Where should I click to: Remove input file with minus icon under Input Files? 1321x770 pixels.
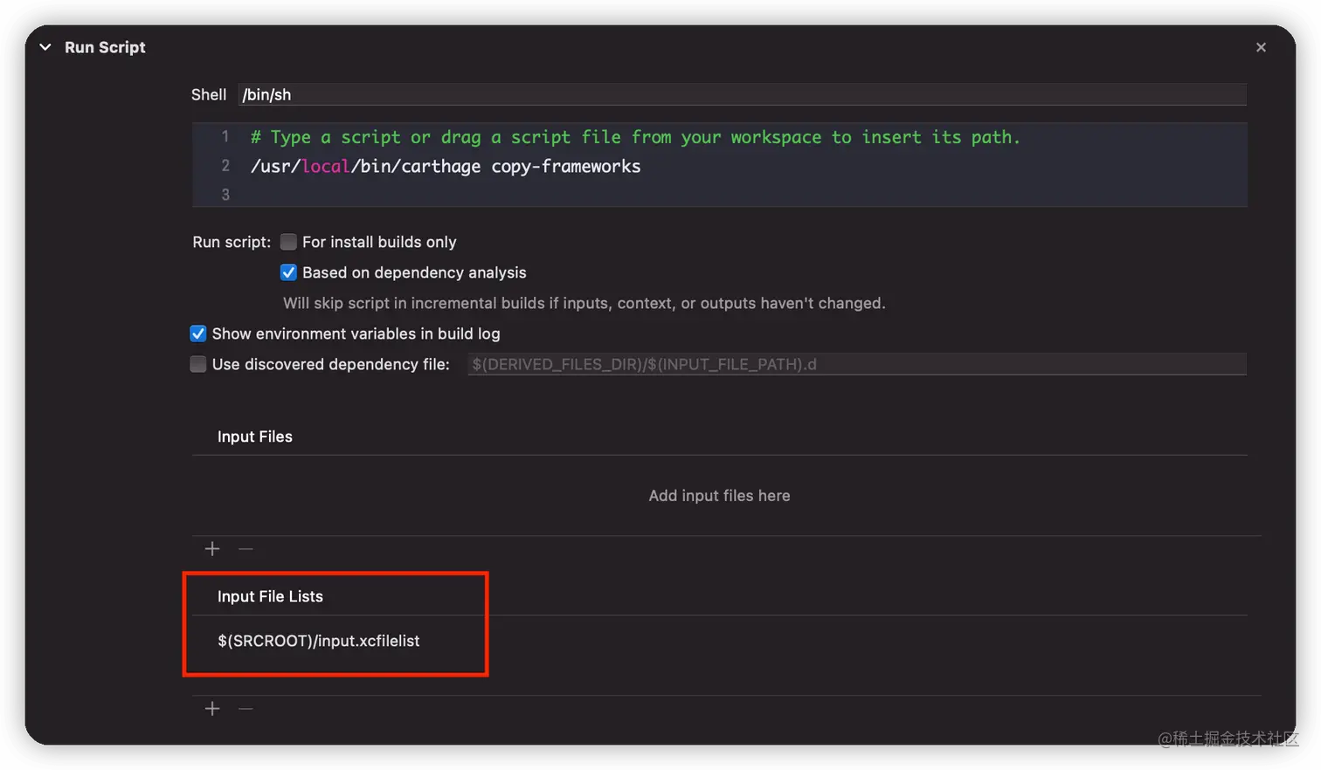(x=246, y=549)
